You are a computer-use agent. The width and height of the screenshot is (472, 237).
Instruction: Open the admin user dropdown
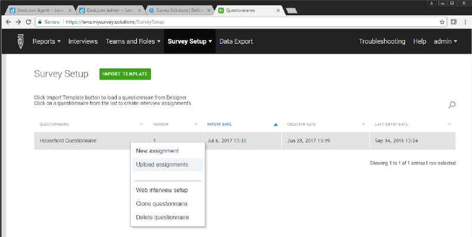tap(445, 41)
